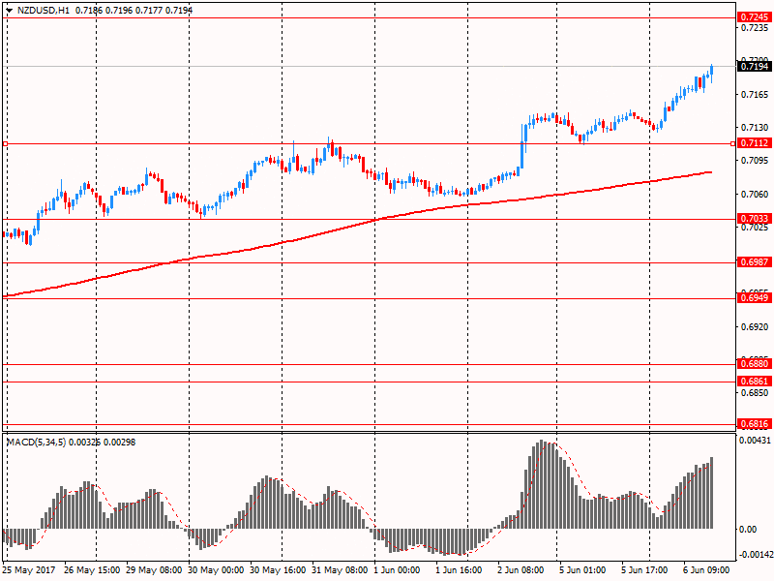
Task: Click the 0.6850 price scale value
Action: [755, 393]
